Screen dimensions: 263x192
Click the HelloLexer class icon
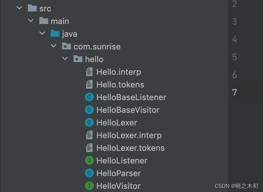(89, 123)
